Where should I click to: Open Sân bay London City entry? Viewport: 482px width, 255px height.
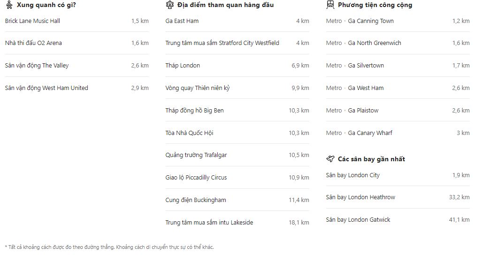398,175
